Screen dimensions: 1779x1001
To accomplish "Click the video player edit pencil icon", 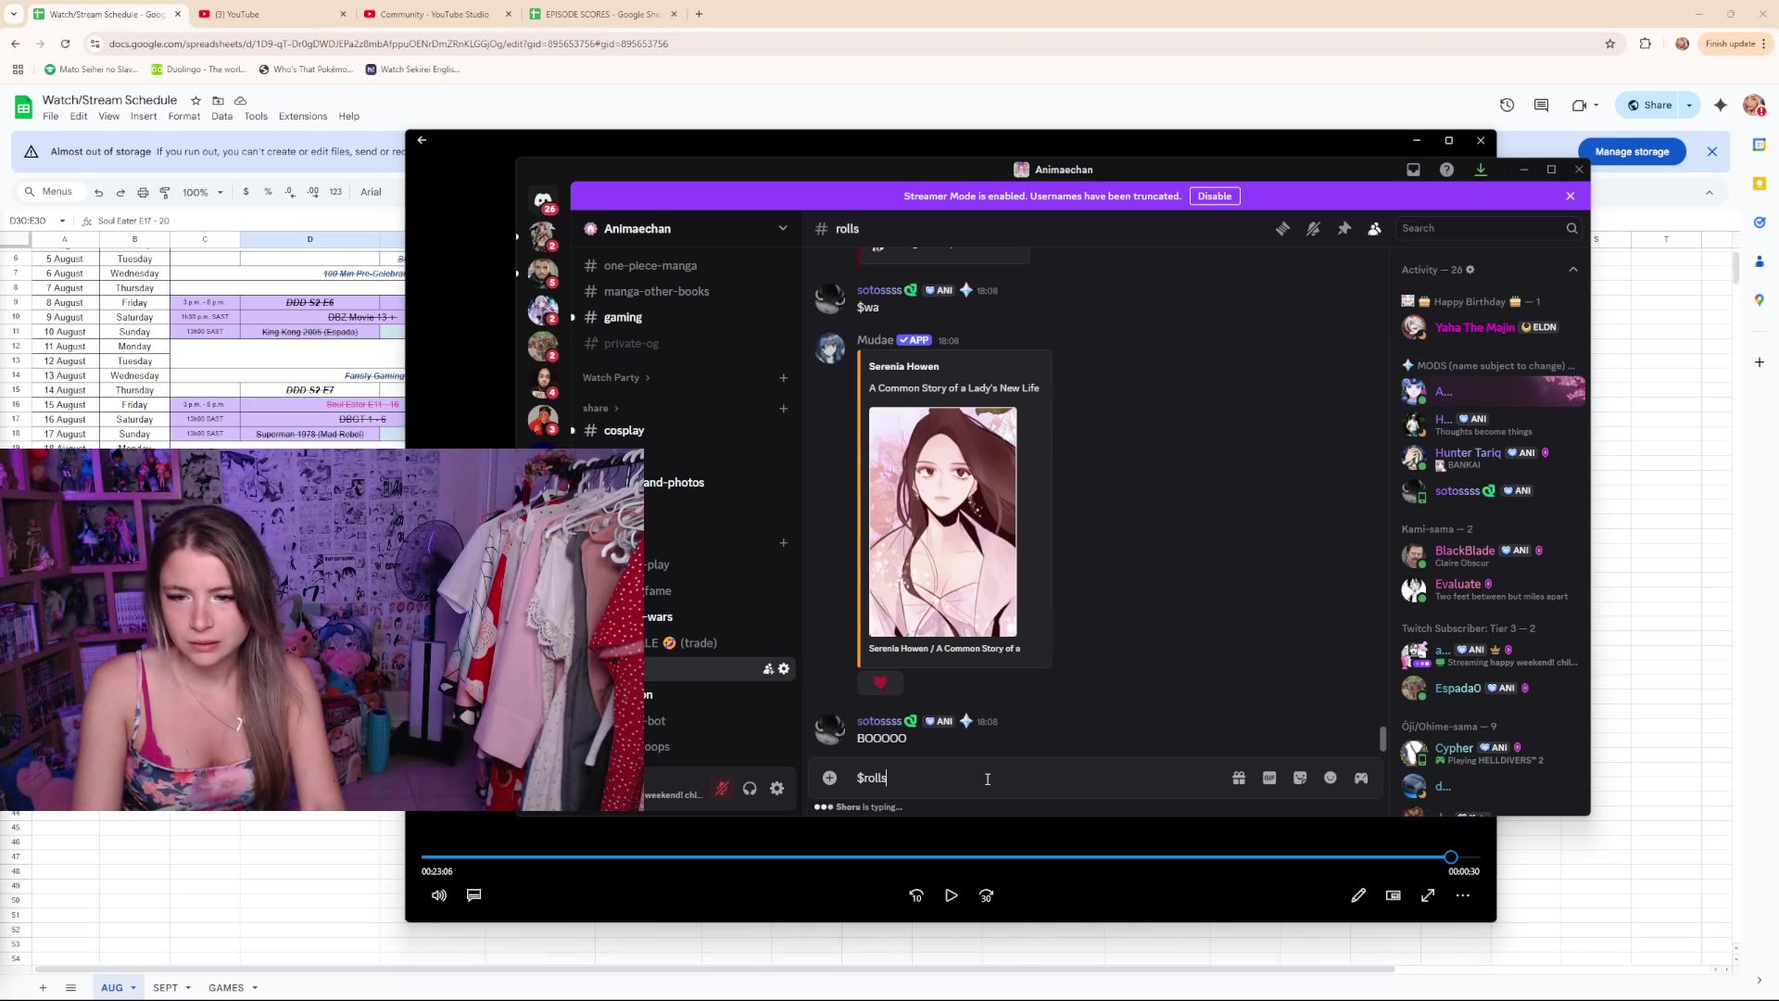I will coord(1358,896).
